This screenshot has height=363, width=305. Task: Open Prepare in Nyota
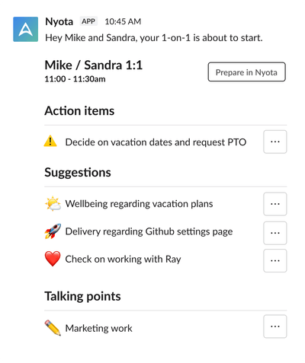tap(246, 72)
